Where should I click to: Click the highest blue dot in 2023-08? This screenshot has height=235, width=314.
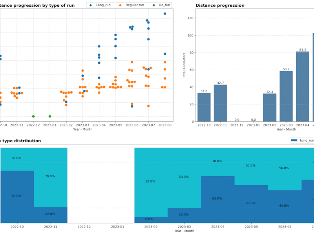click(x=165, y=14)
